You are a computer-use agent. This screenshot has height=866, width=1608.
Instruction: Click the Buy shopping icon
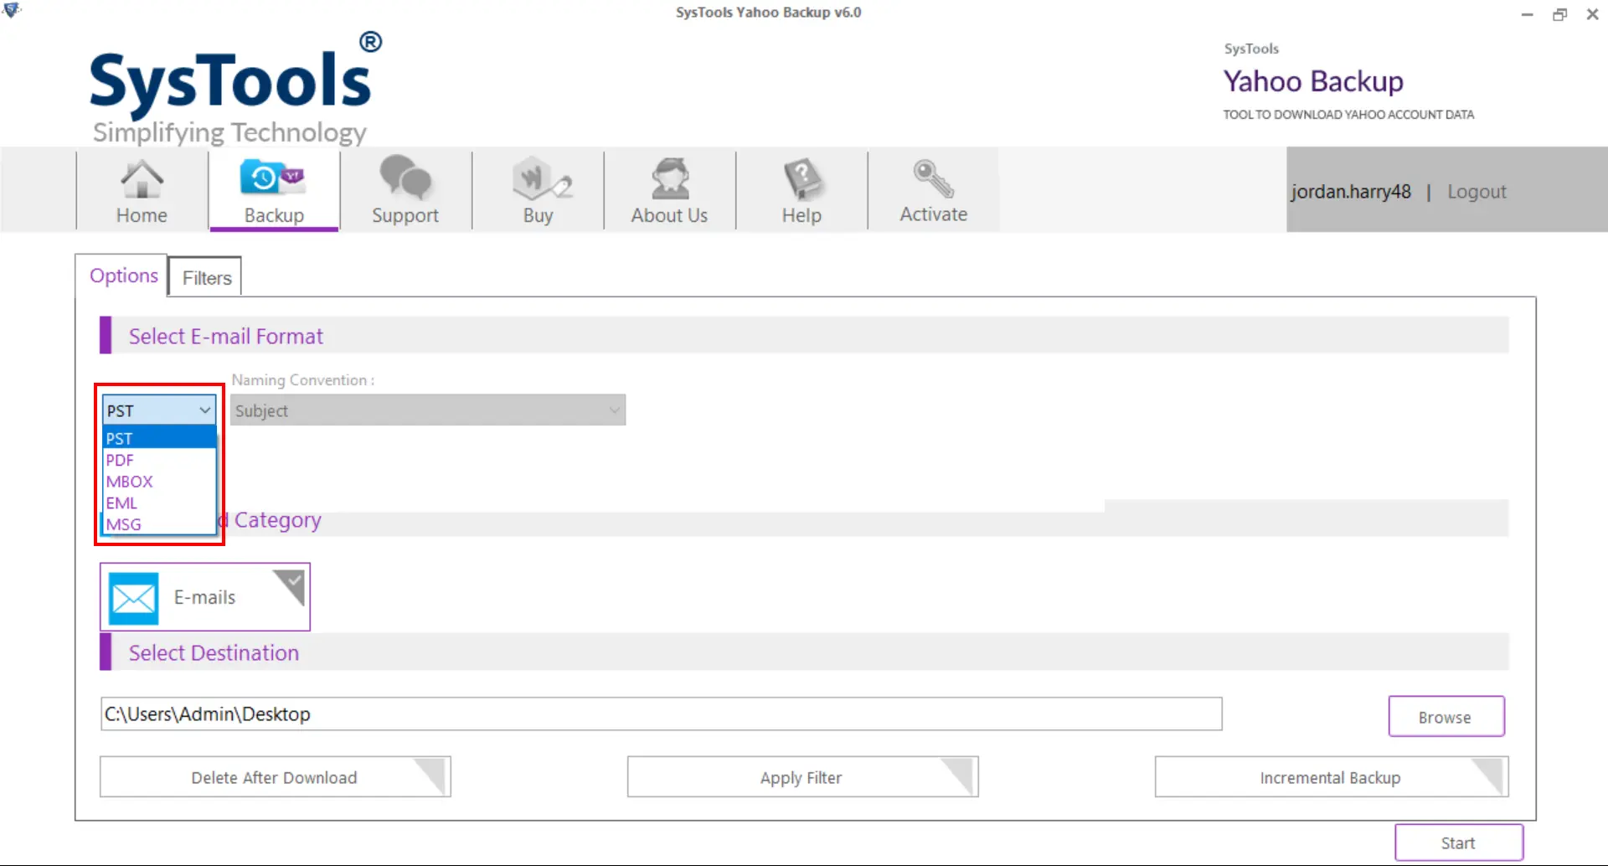pos(541,178)
